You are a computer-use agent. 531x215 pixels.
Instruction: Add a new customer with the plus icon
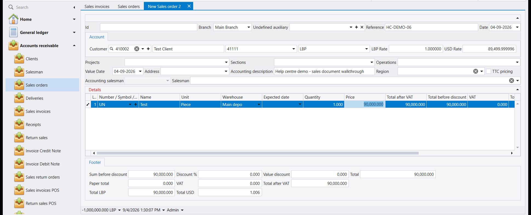click(148, 49)
